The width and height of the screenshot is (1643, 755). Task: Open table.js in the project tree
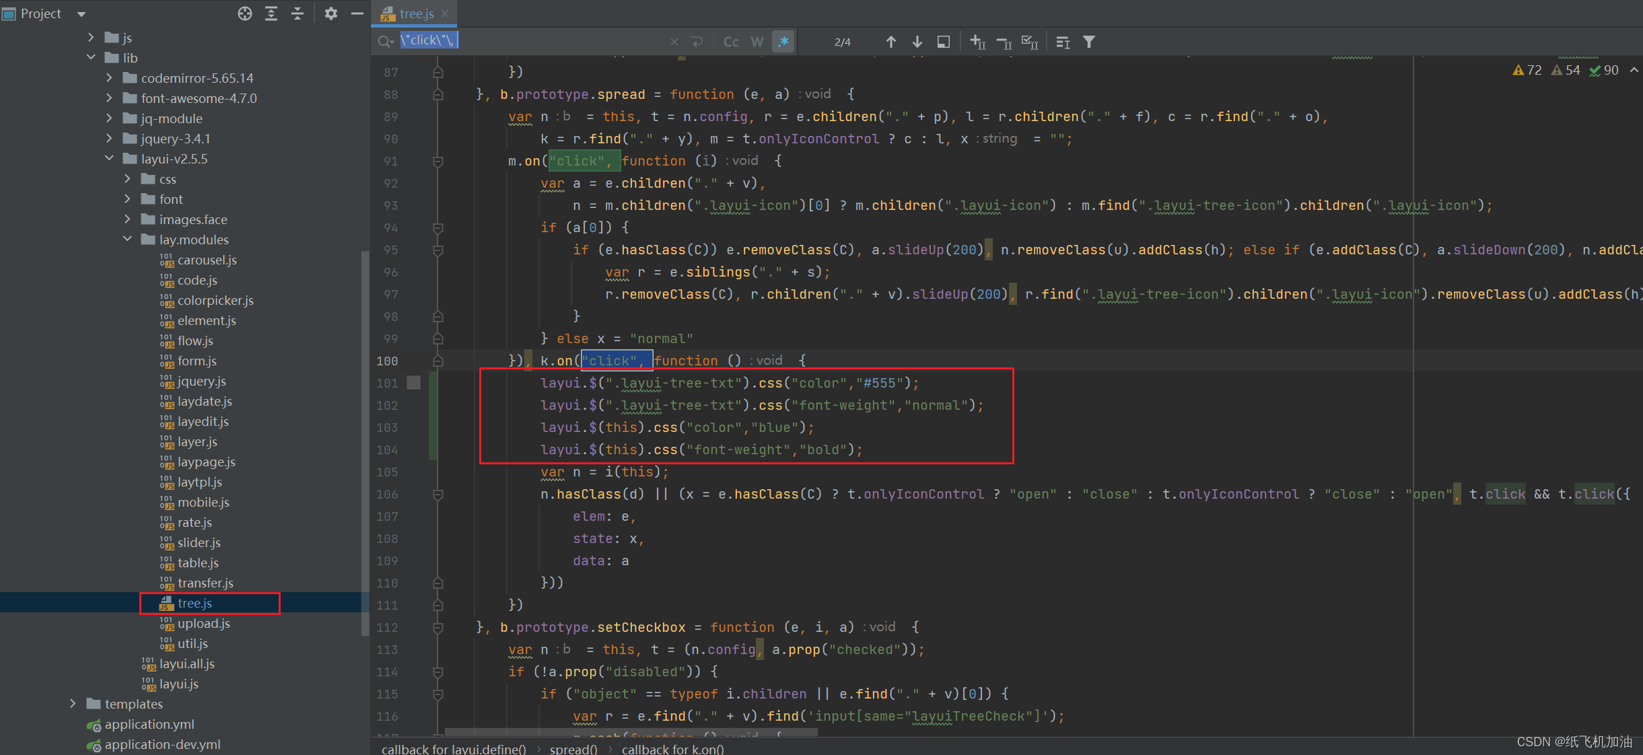coord(198,563)
